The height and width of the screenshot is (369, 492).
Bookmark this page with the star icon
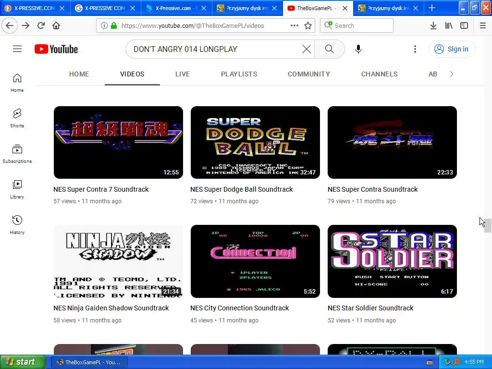pyautogui.click(x=308, y=26)
